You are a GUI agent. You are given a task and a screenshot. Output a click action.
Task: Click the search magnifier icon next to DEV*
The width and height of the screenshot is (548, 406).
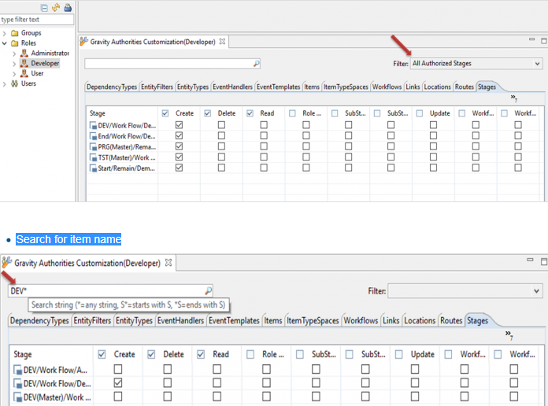tap(208, 290)
